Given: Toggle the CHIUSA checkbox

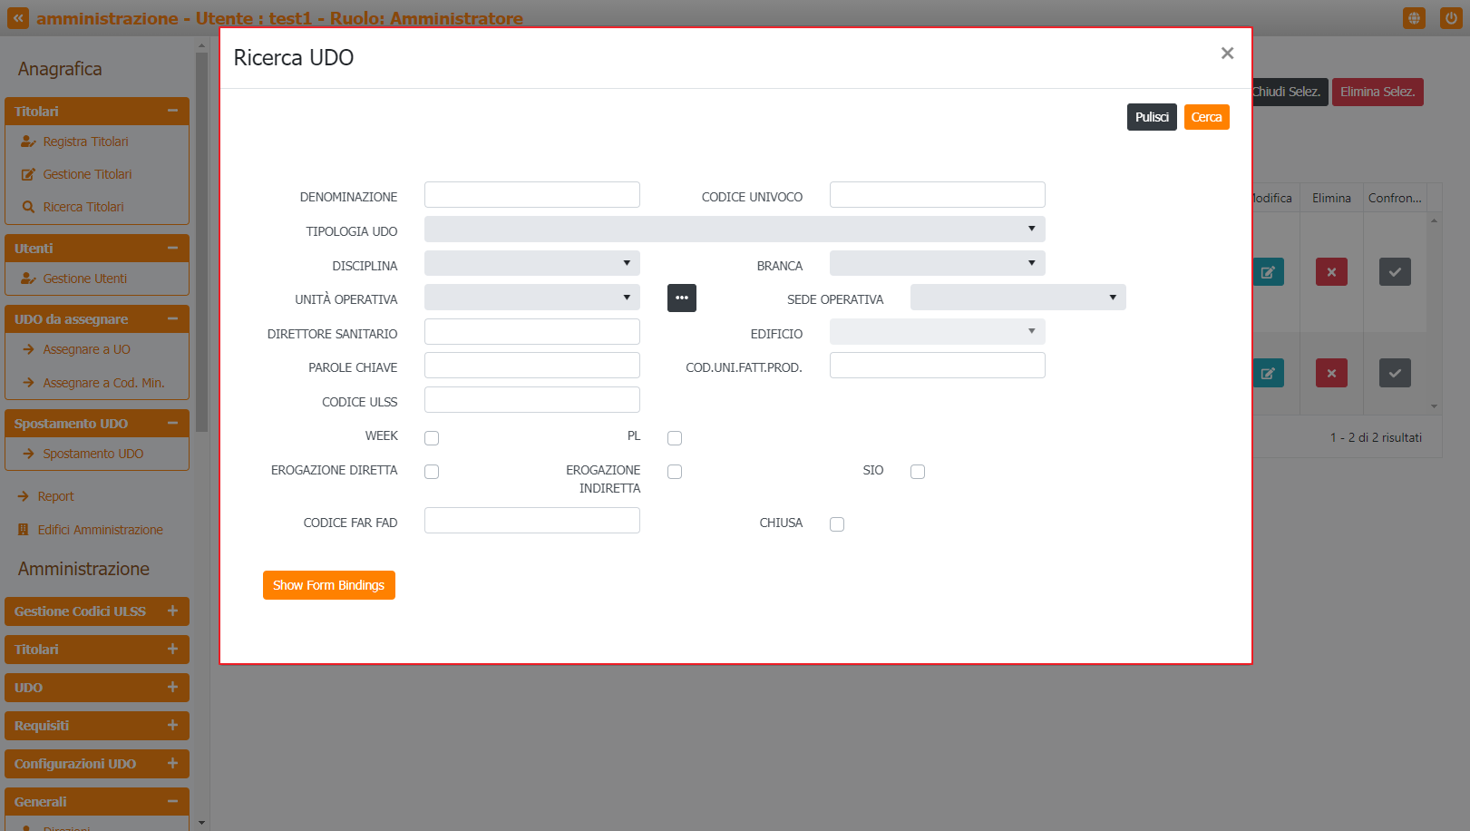Looking at the screenshot, I should click(x=837, y=524).
